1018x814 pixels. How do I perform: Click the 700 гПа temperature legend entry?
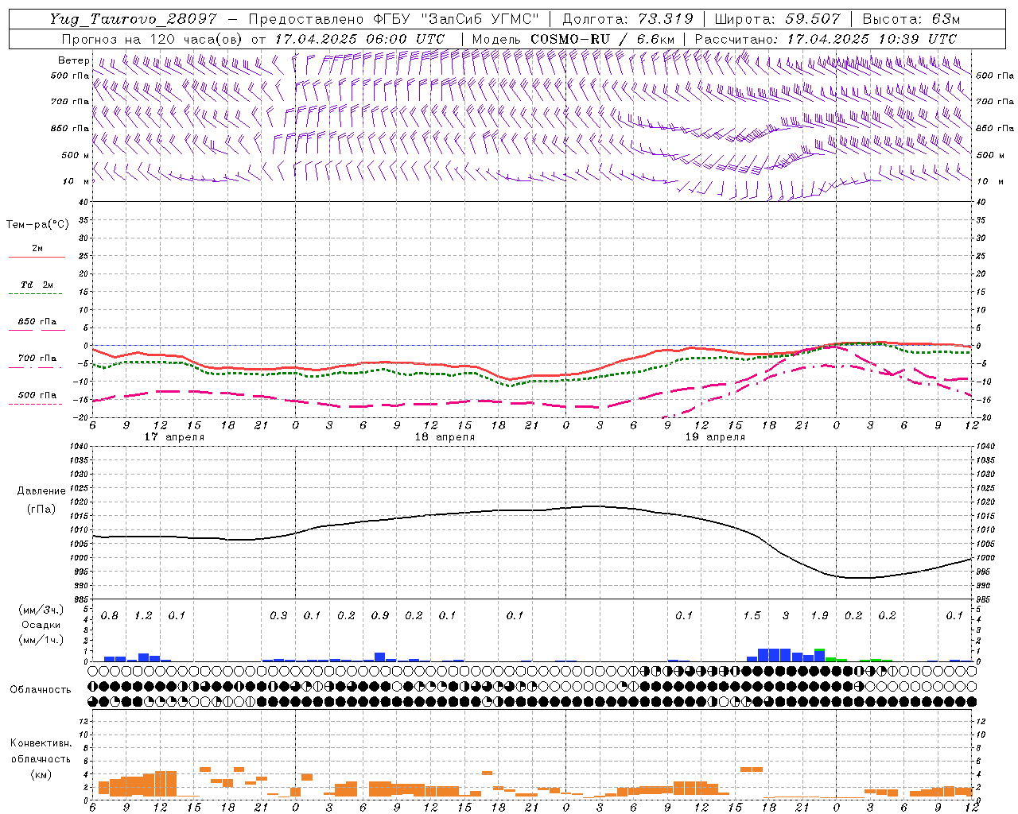[x=37, y=359]
